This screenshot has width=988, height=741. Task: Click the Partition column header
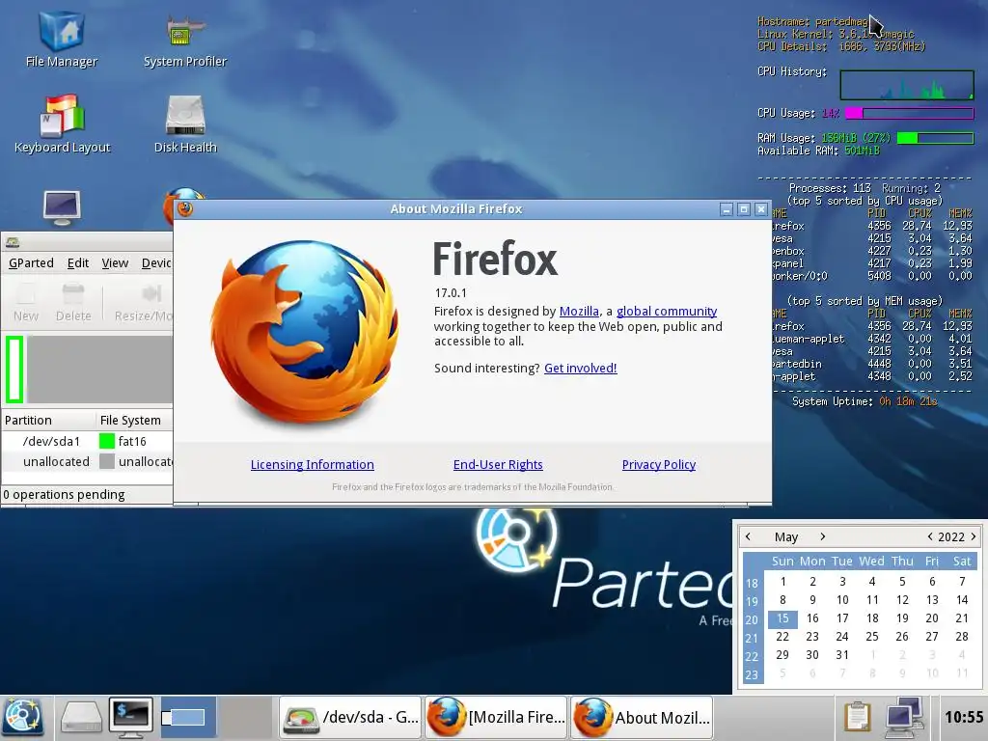tap(48, 420)
